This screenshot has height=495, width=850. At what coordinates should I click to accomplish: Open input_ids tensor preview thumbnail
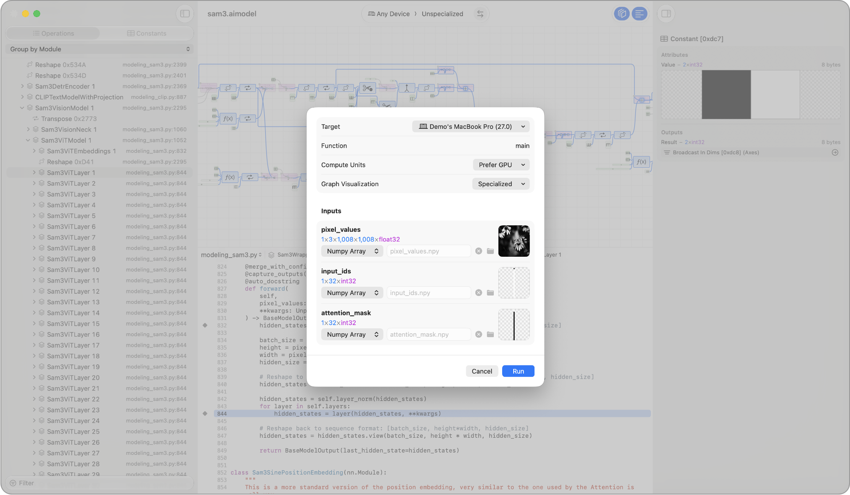tap(514, 283)
